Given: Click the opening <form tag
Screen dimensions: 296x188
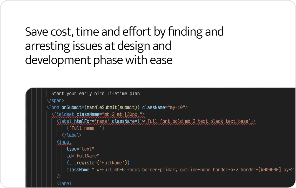Looking at the screenshot, I should click(x=53, y=107).
